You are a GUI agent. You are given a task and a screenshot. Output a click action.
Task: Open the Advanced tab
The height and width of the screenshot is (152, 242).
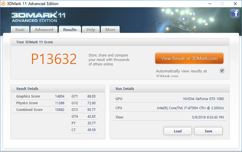tap(44, 29)
